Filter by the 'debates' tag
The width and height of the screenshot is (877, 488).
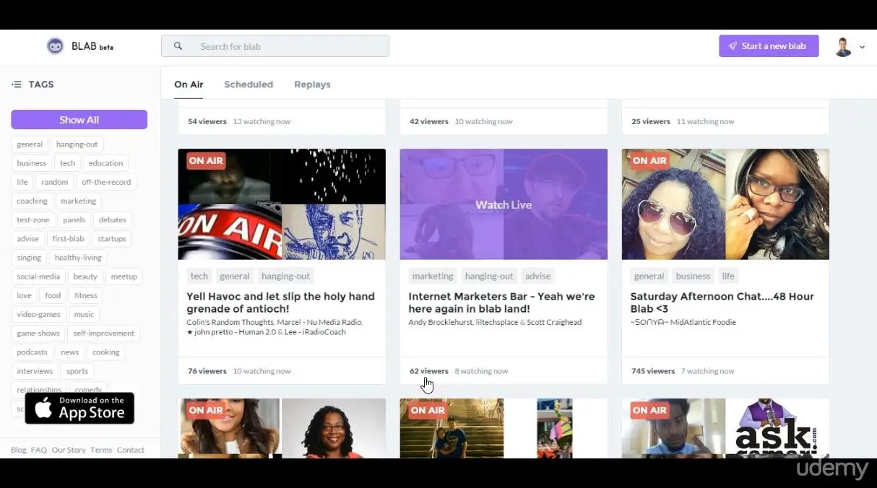pos(112,219)
